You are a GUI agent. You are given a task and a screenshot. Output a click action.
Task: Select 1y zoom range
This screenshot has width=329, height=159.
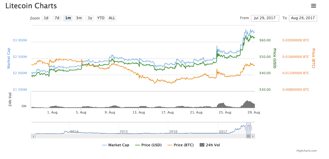pyautogui.click(x=90, y=18)
